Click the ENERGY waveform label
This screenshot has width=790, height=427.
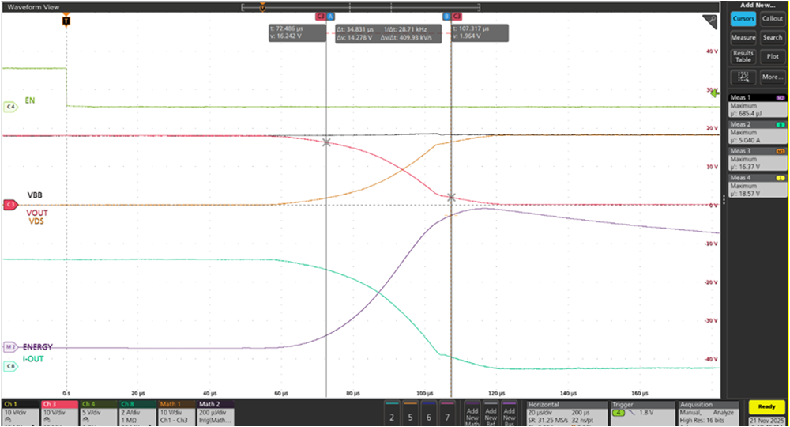coord(38,347)
